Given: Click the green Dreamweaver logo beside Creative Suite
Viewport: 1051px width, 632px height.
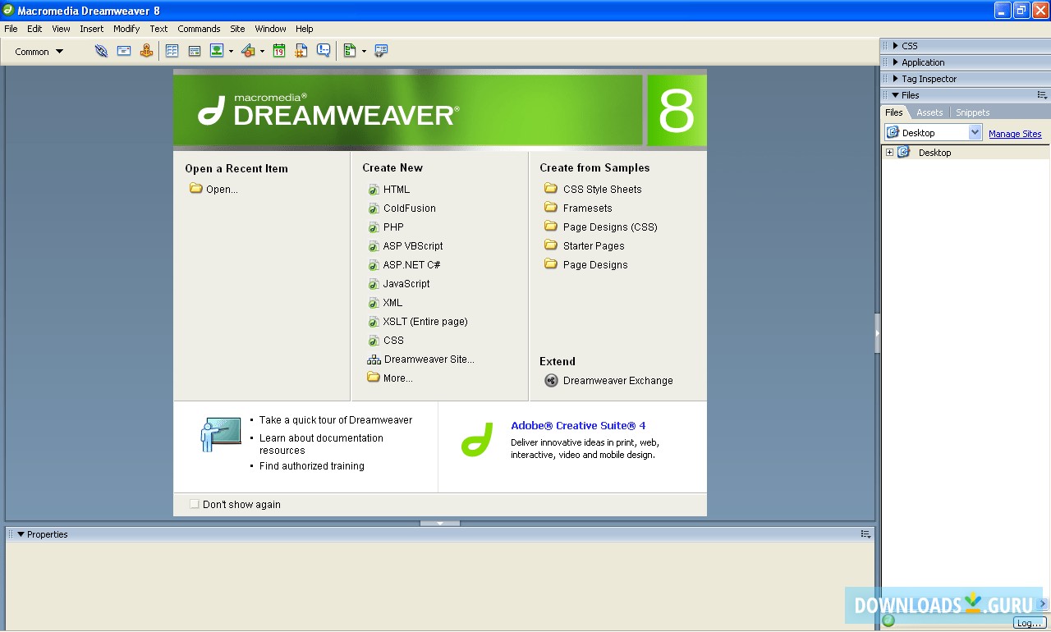Looking at the screenshot, I should [x=476, y=440].
